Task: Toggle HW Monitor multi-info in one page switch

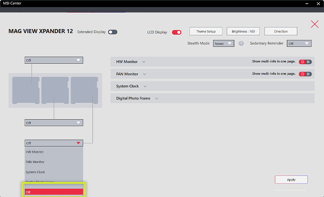Action: point(305,62)
